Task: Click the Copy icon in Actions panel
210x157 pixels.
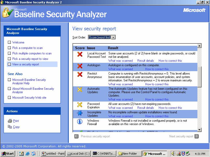Action: click(10, 127)
